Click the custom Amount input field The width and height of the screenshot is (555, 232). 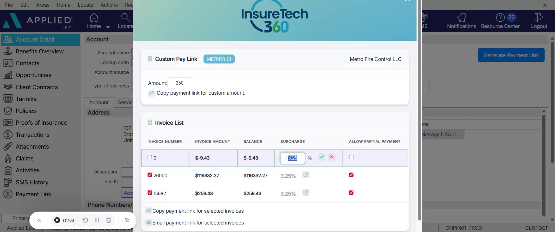[180, 83]
